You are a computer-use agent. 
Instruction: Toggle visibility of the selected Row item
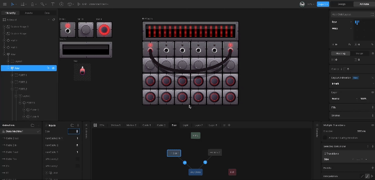click(x=53, y=68)
